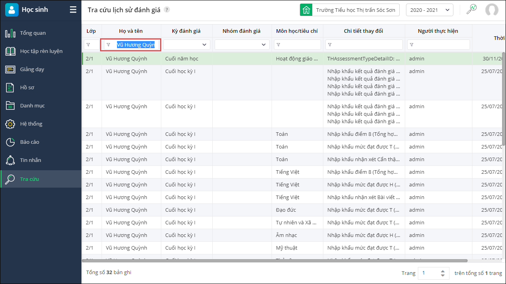Expand the Nhóm đánh giá filter dropdown
Viewport: 506px width, 284px height.
(x=258, y=45)
